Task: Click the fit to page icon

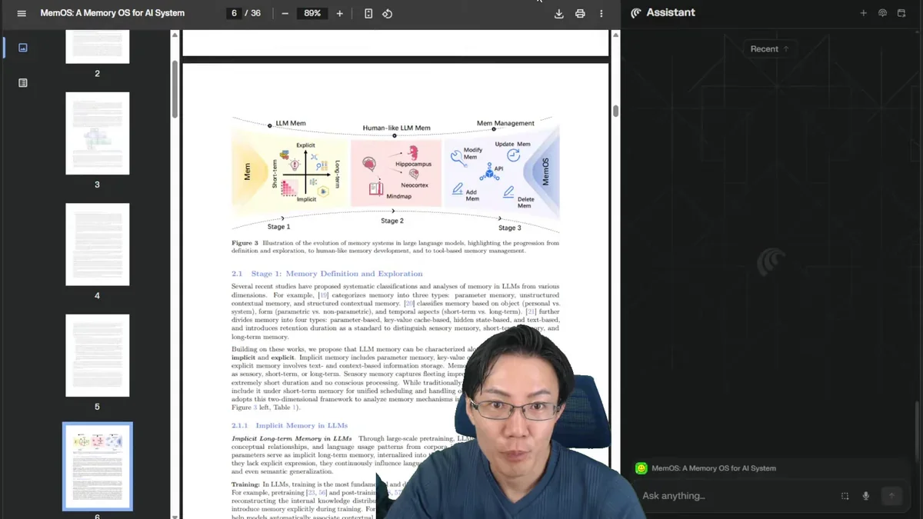Action: (368, 14)
